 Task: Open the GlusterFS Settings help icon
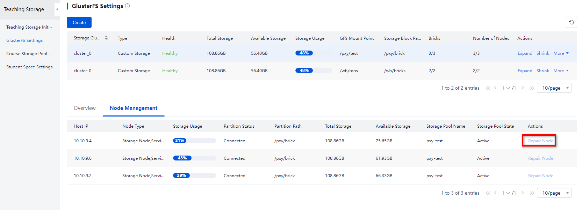point(128,6)
